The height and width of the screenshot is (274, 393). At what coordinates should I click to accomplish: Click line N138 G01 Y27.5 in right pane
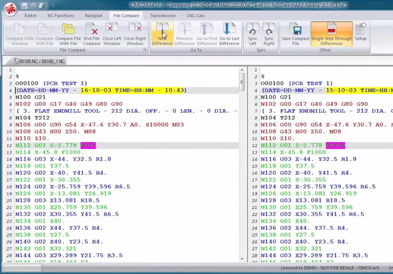tap(287, 235)
